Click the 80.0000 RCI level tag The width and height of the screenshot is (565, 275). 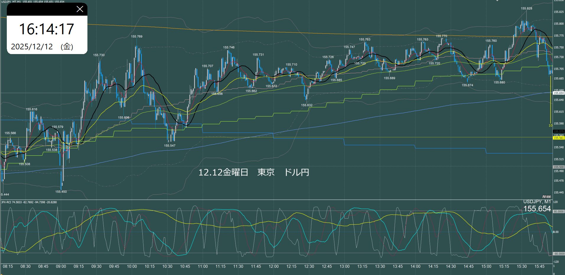tap(559, 211)
